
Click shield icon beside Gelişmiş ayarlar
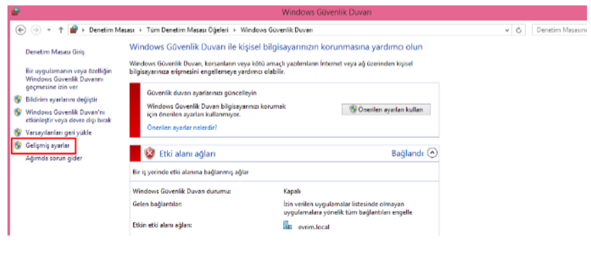[18, 145]
